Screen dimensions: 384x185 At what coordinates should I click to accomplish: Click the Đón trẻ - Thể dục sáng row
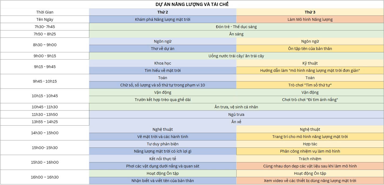point(236,27)
